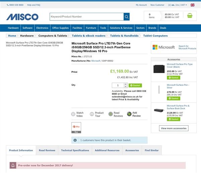Decrease quantity with the down stepper arrow
The height and width of the screenshot is (173, 201).
point(126,86)
